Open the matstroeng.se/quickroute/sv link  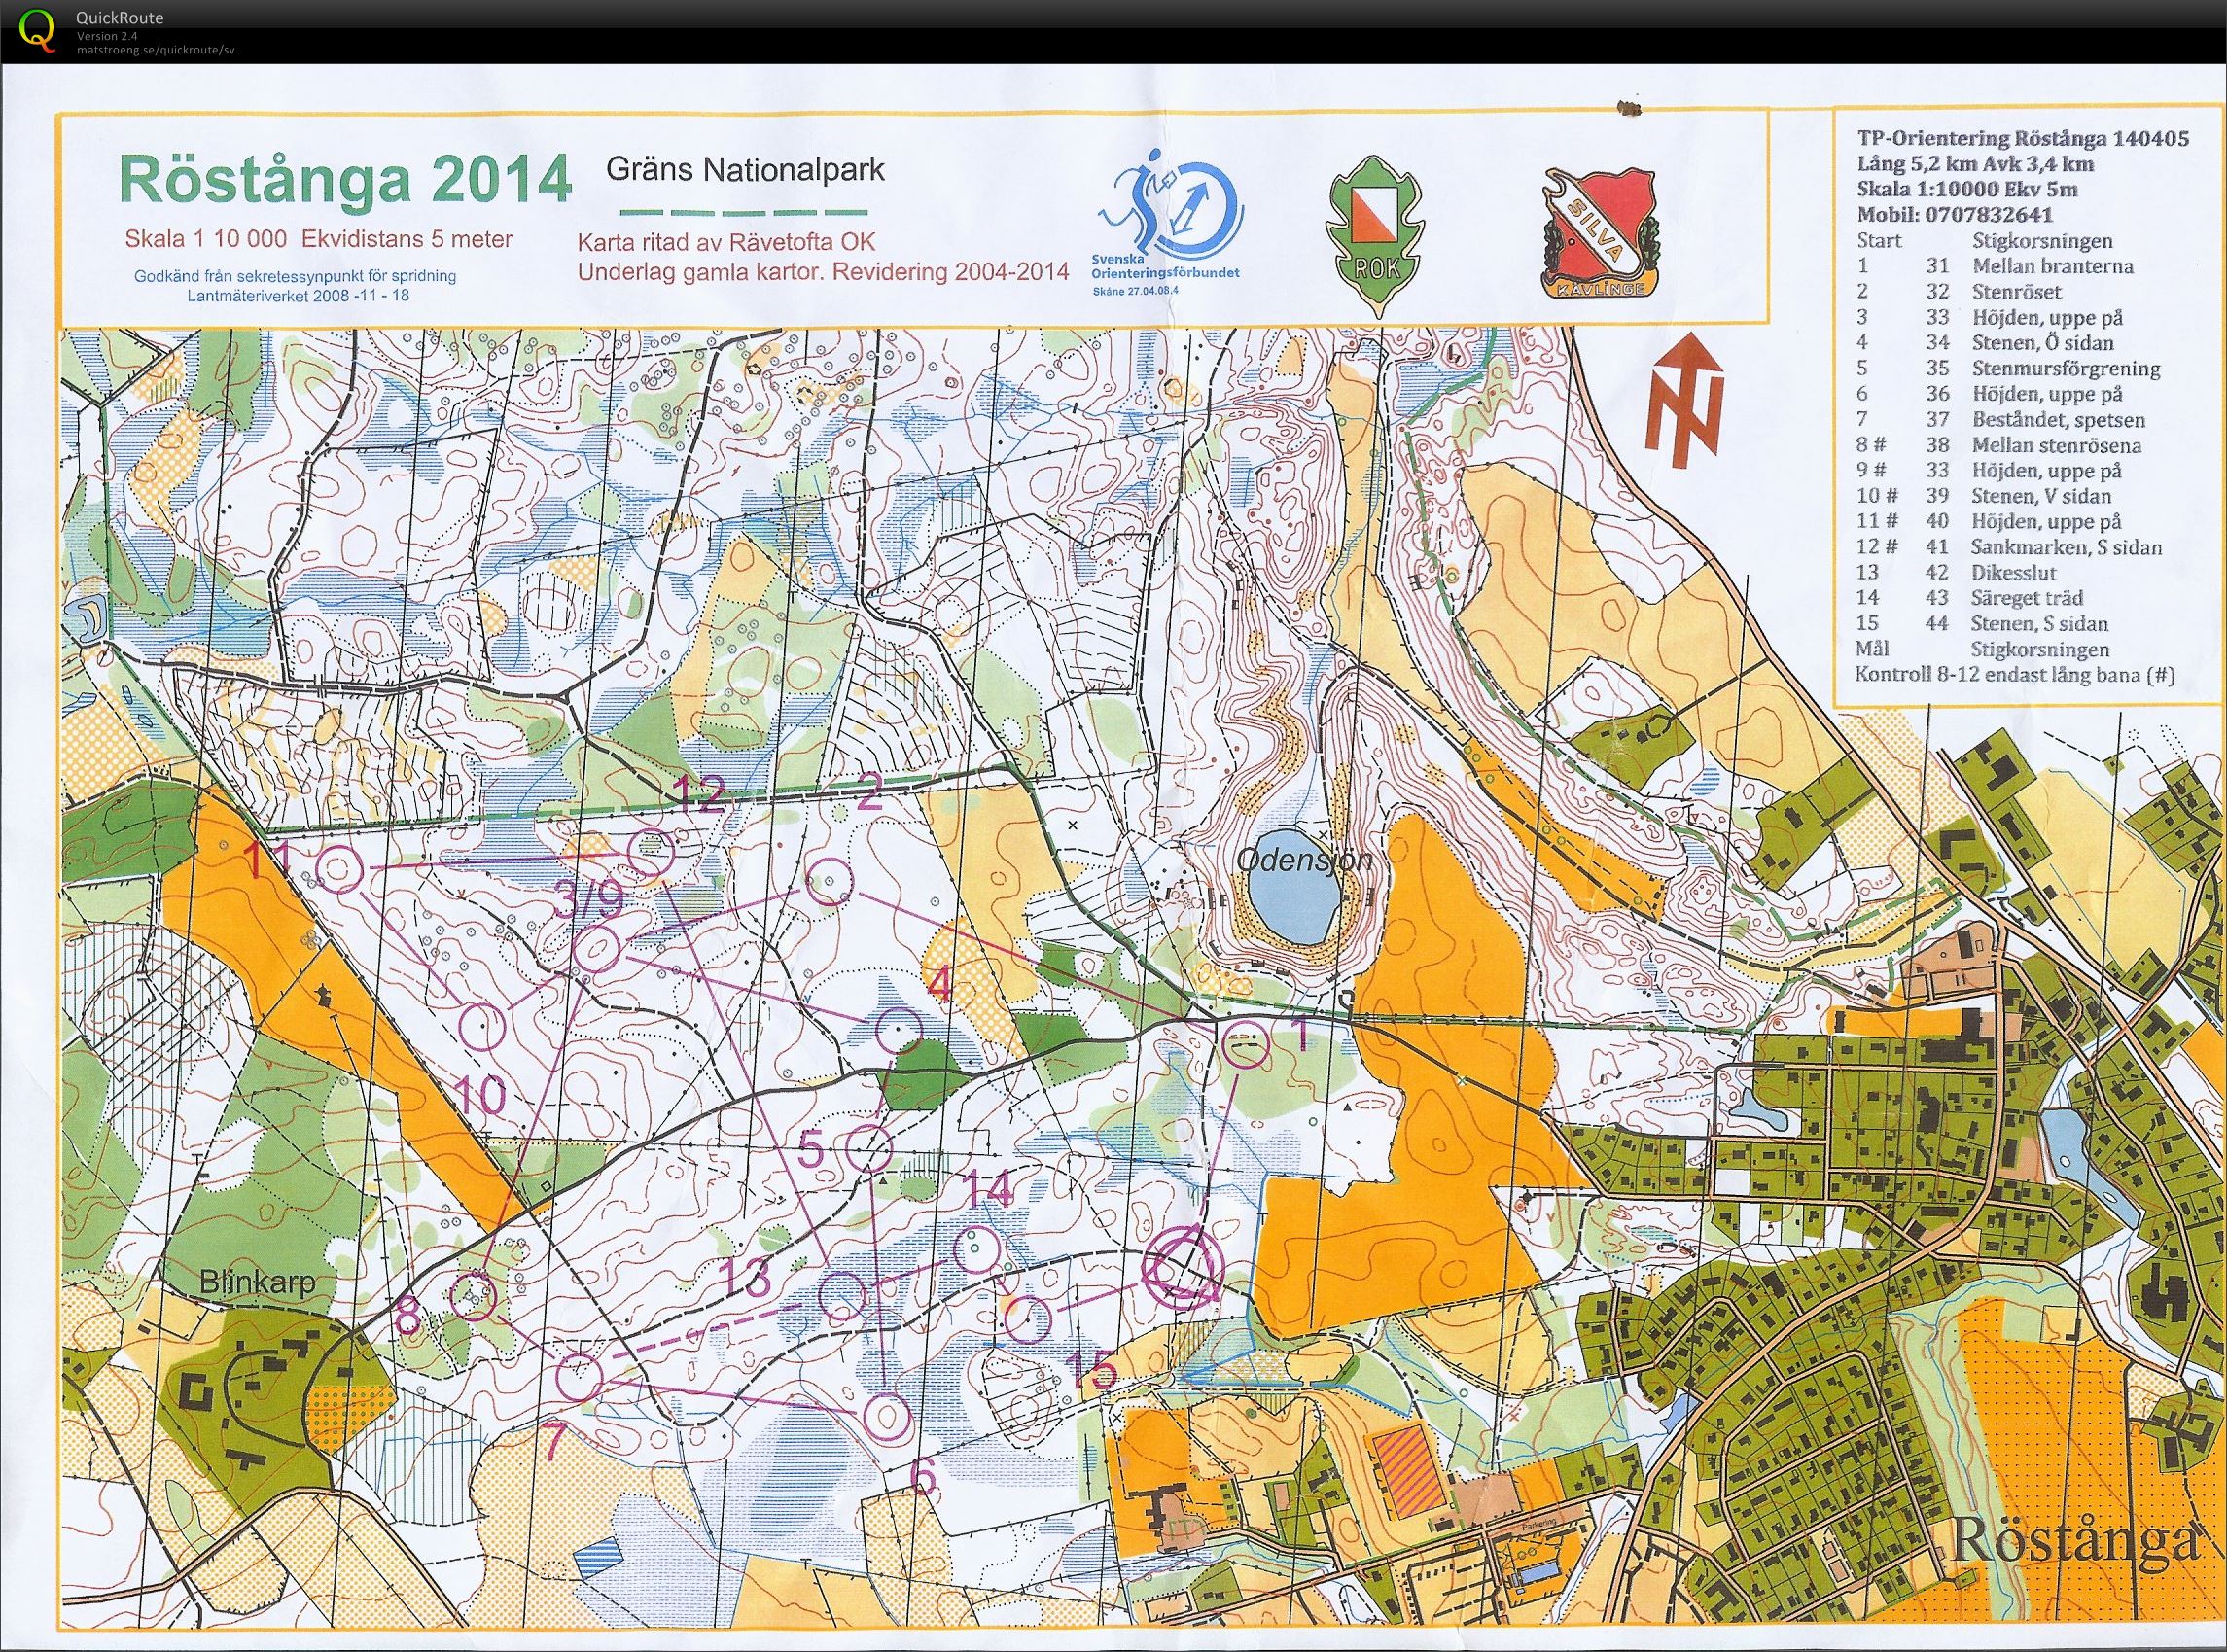coord(155,49)
